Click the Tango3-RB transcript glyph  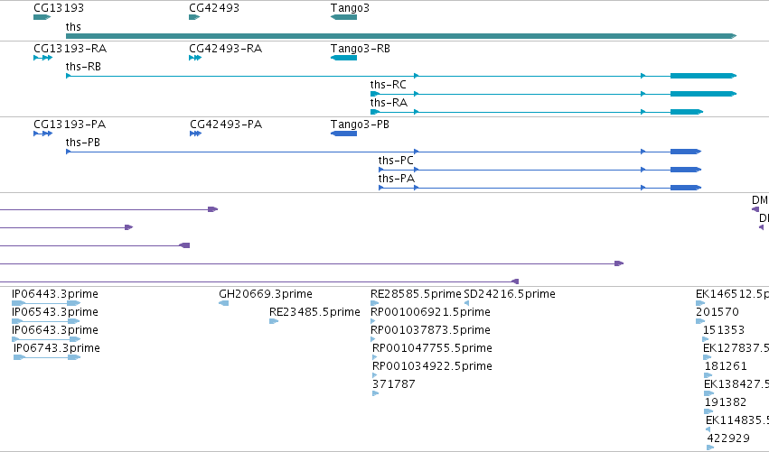(x=343, y=58)
